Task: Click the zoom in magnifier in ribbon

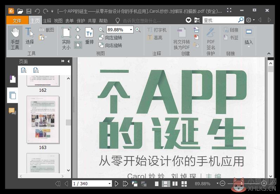Action: tap(138, 30)
